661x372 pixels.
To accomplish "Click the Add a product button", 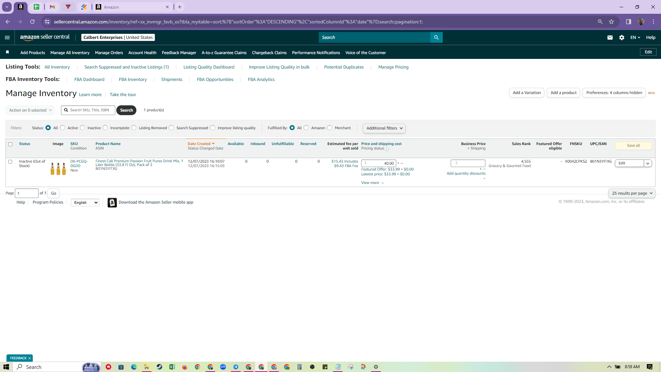I will 563,93.
